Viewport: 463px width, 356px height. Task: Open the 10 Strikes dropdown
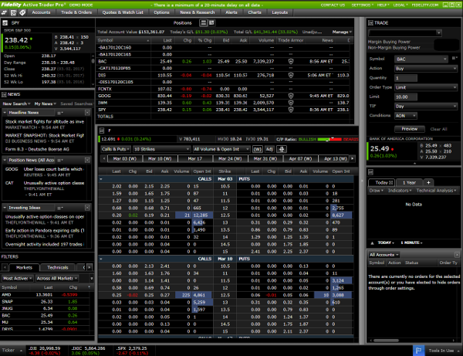[x=161, y=149]
